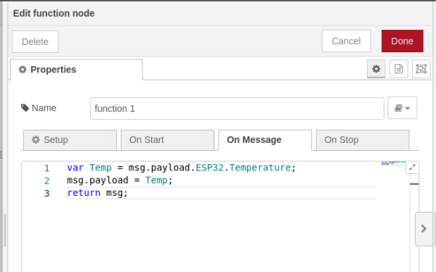Open the On Stop tab
The width and height of the screenshot is (436, 272).
pos(363,140)
